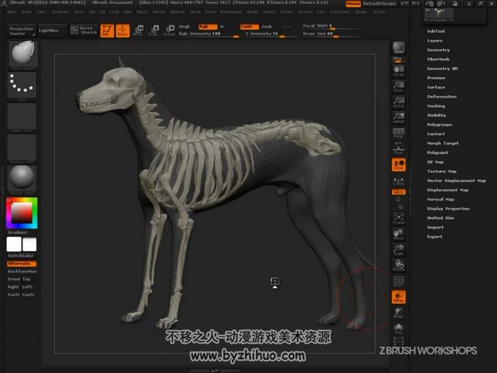
Task: Open the material sphere thumbnail
Action: pos(22,179)
